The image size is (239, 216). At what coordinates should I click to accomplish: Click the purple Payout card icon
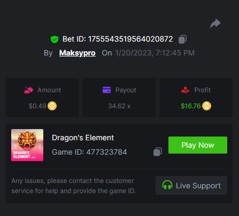coord(106,90)
